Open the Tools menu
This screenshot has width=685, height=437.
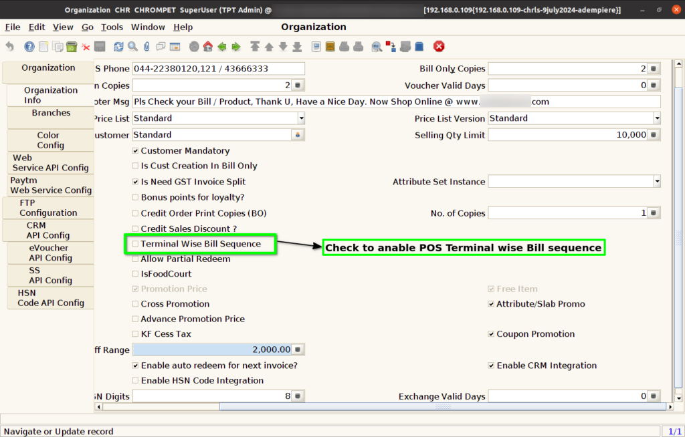tap(112, 27)
